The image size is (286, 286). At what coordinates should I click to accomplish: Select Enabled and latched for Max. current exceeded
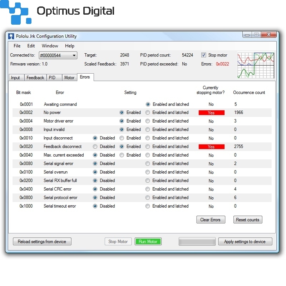pos(148,155)
